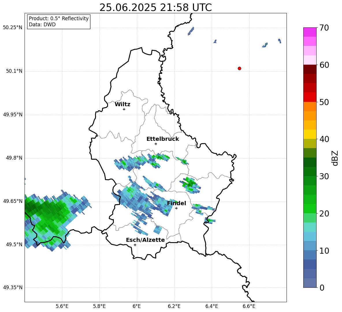Click the dark red colorbar segment below 60

[310, 69]
